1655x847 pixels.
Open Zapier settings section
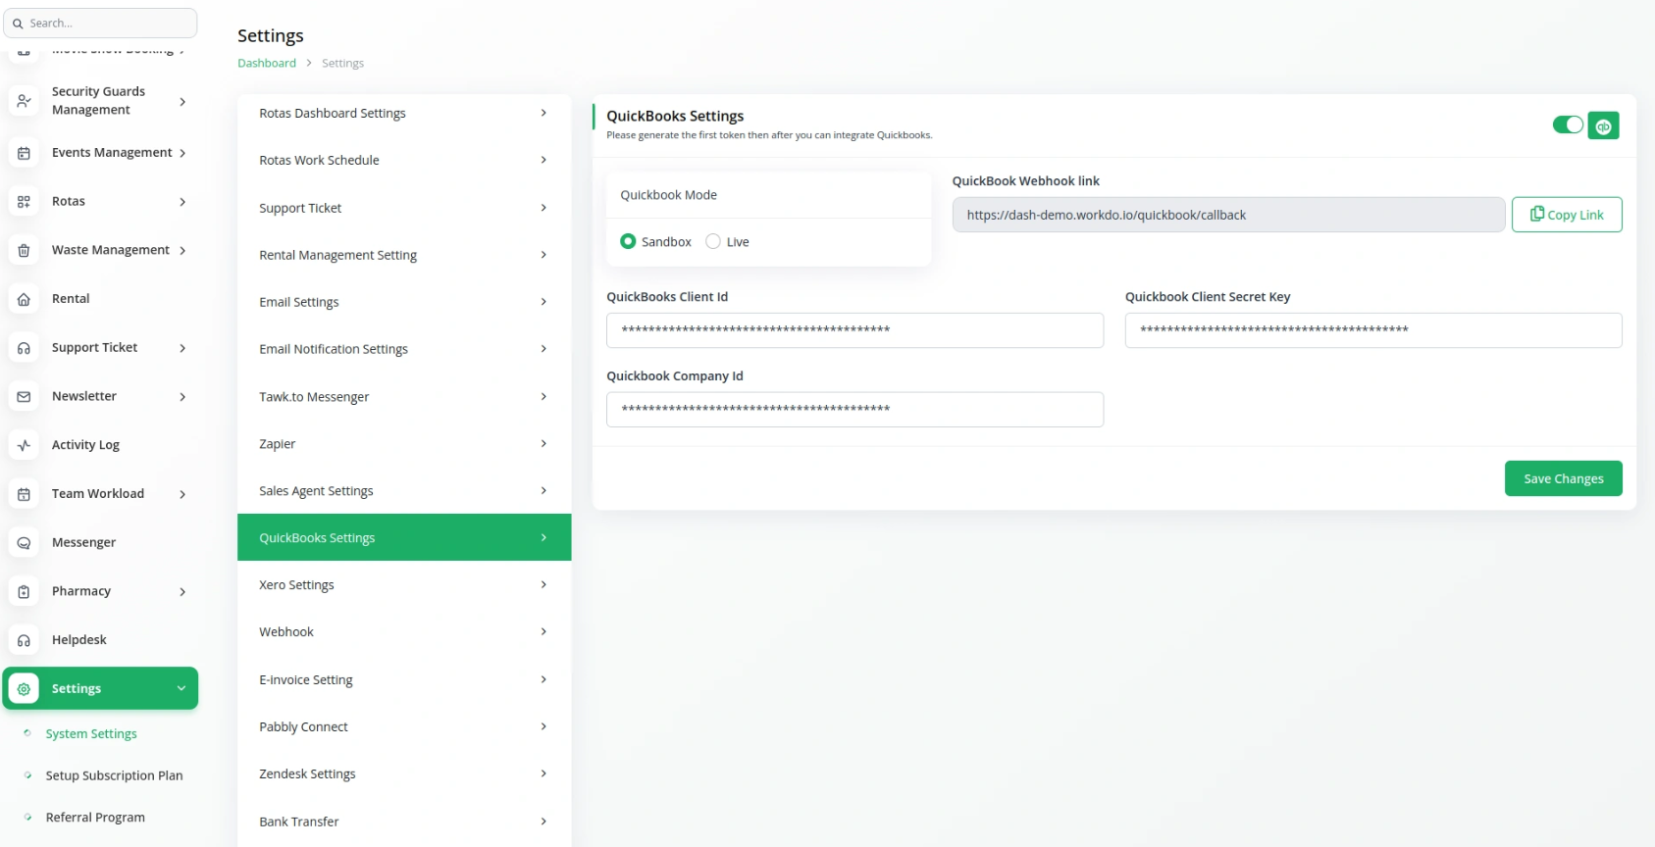point(404,443)
